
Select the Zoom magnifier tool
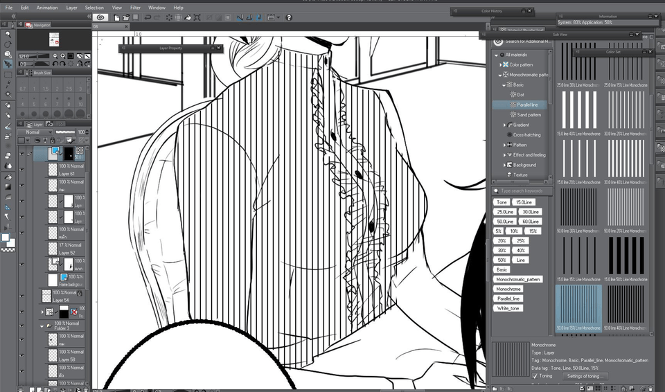[8, 33]
